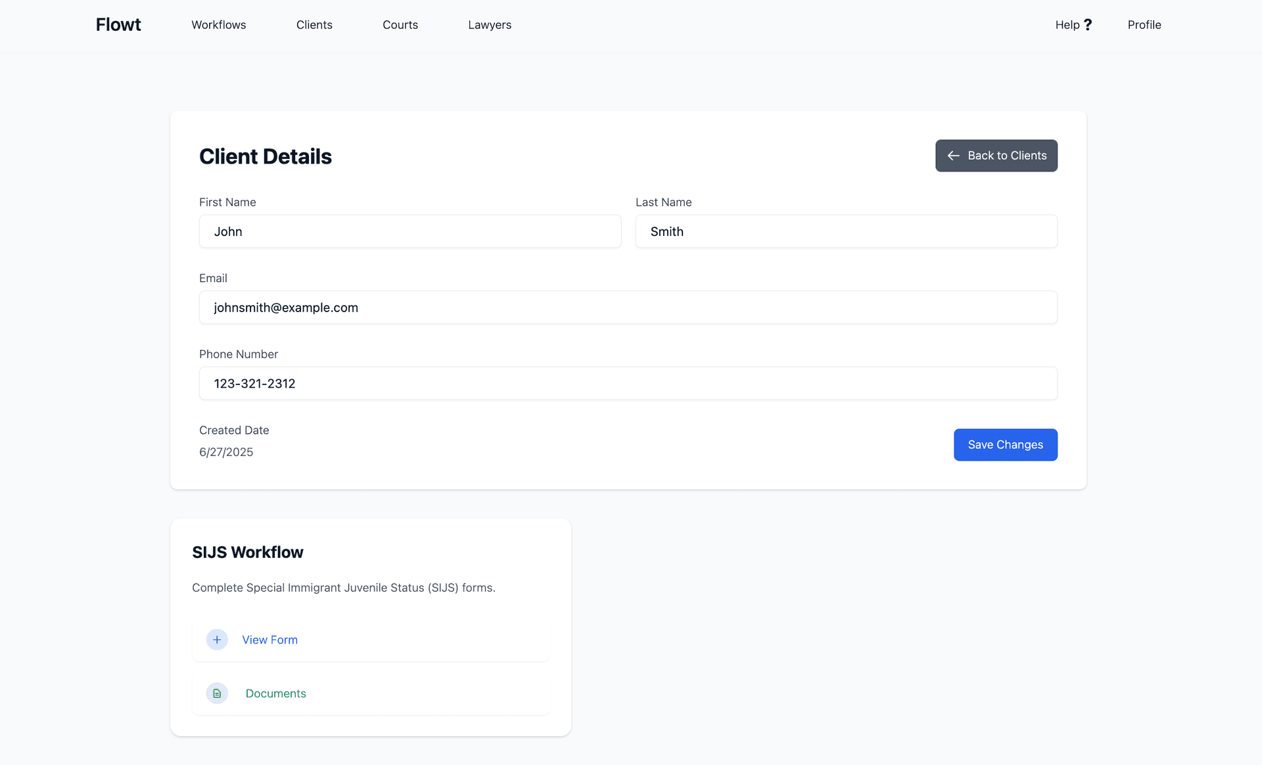Click the Phone Number field
Image resolution: width=1262 pixels, height=765 pixels.
point(628,383)
